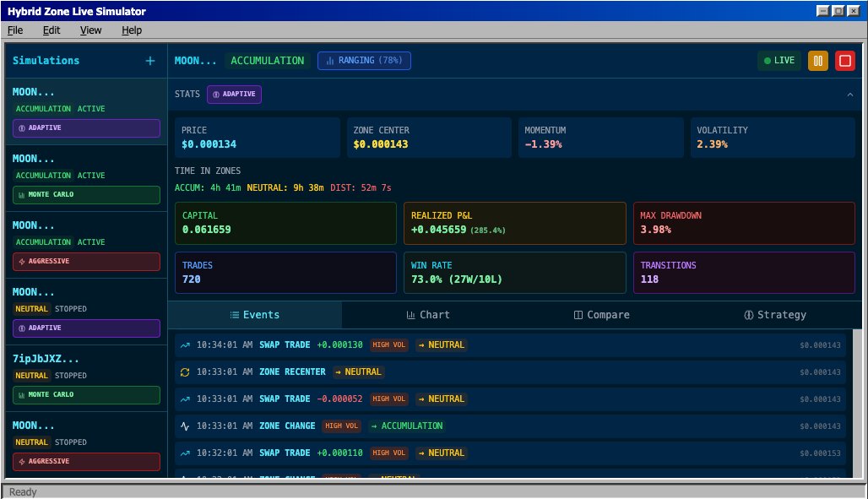This screenshot has width=868, height=499.
Task: Click the LIVE status indicator
Action: 779,61
